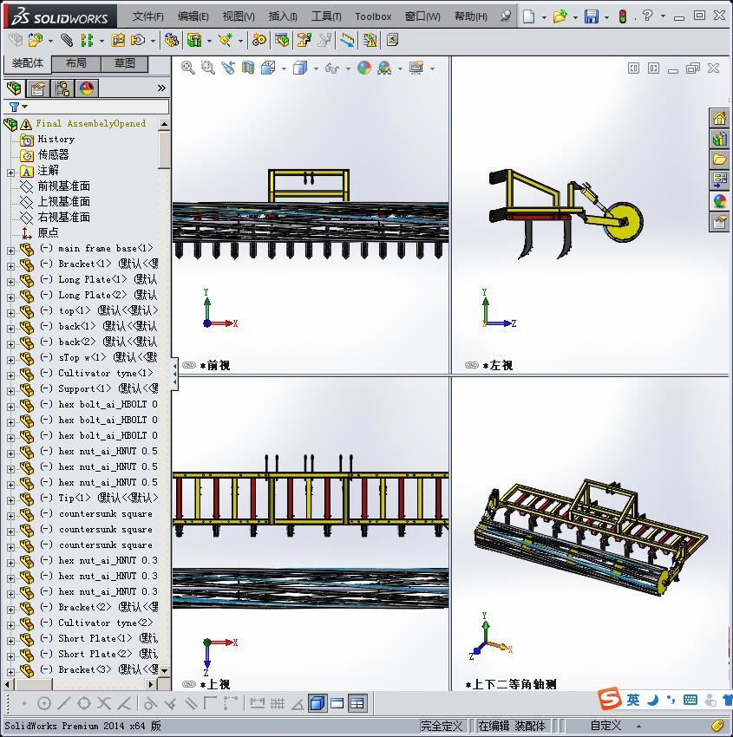Viewport: 733px width, 737px height.
Task: Open the 工具(T) menu
Action: coord(326,16)
